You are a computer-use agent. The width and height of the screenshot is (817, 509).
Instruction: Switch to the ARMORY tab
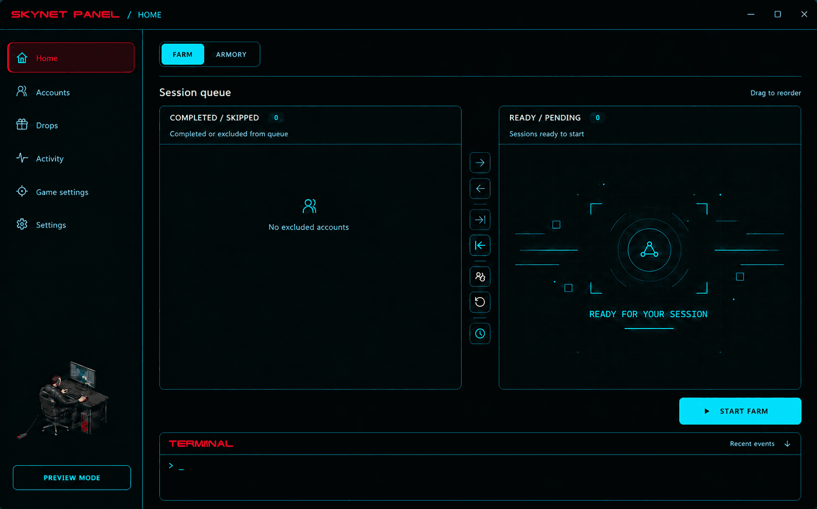click(231, 54)
